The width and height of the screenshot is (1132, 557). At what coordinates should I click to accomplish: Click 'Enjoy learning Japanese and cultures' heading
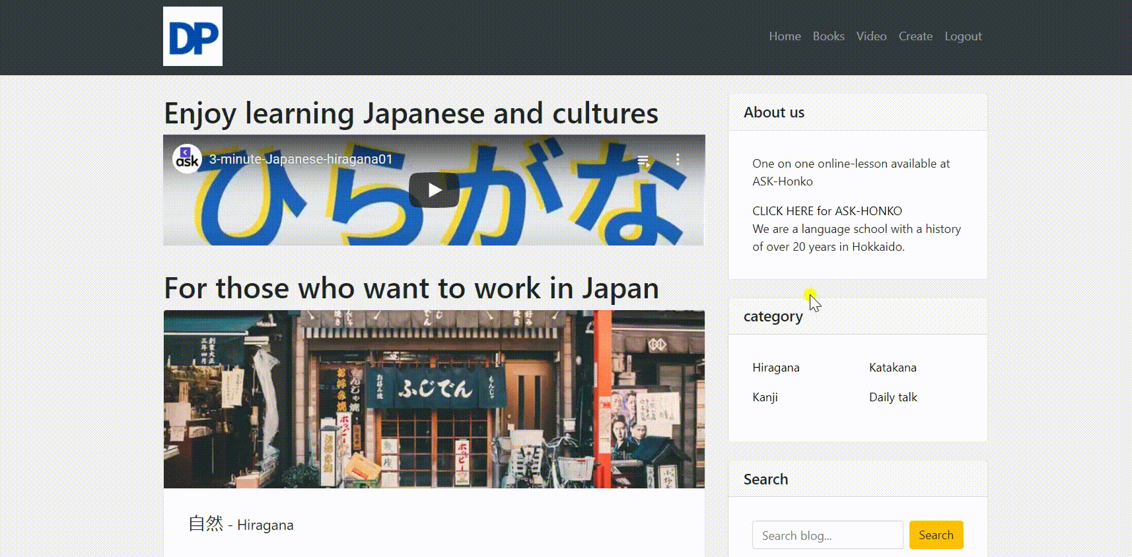click(411, 114)
